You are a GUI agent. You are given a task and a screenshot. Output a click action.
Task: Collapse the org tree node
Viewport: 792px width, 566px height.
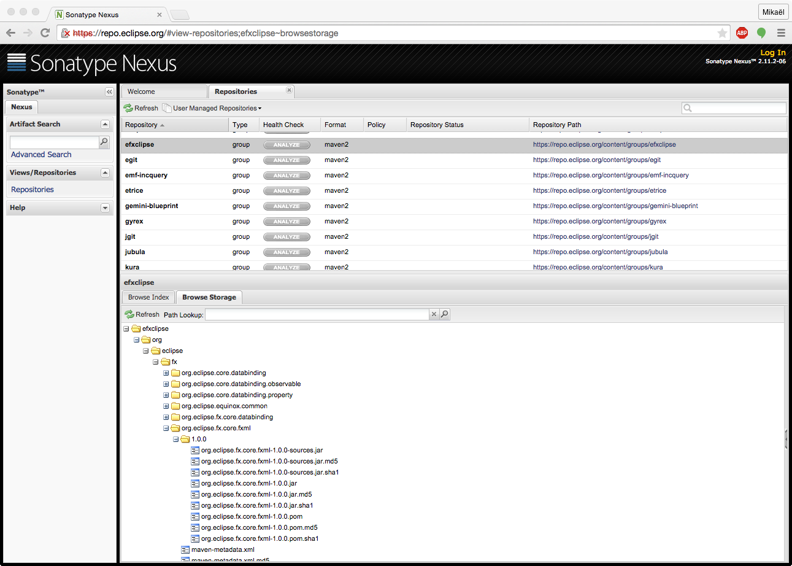point(136,339)
